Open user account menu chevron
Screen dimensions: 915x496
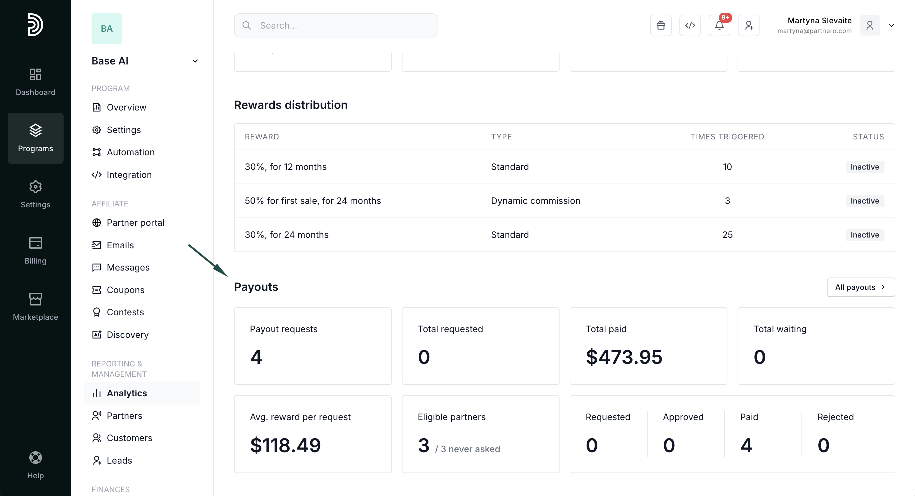[x=891, y=25]
